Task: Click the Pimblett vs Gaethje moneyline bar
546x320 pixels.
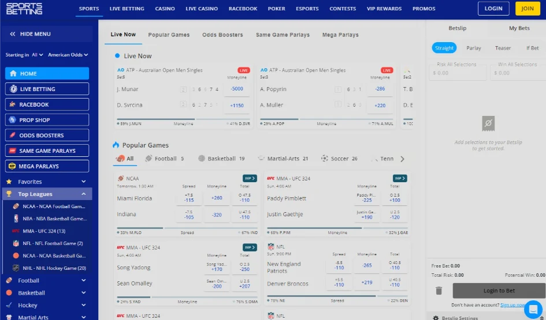Action: point(337,228)
